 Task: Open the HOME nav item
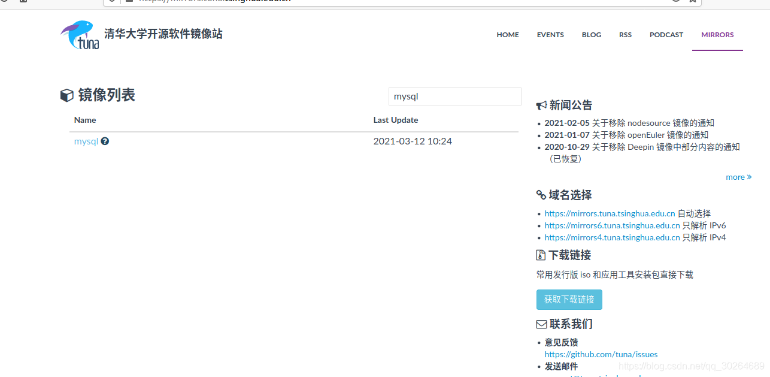point(508,35)
